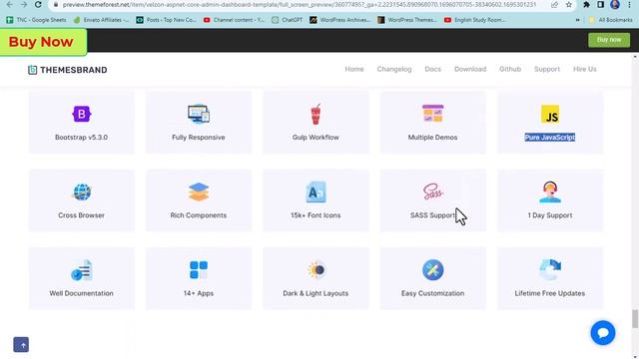The image size is (639, 359).
Task: Open the All Bookmarks folder
Action: click(x=610, y=20)
